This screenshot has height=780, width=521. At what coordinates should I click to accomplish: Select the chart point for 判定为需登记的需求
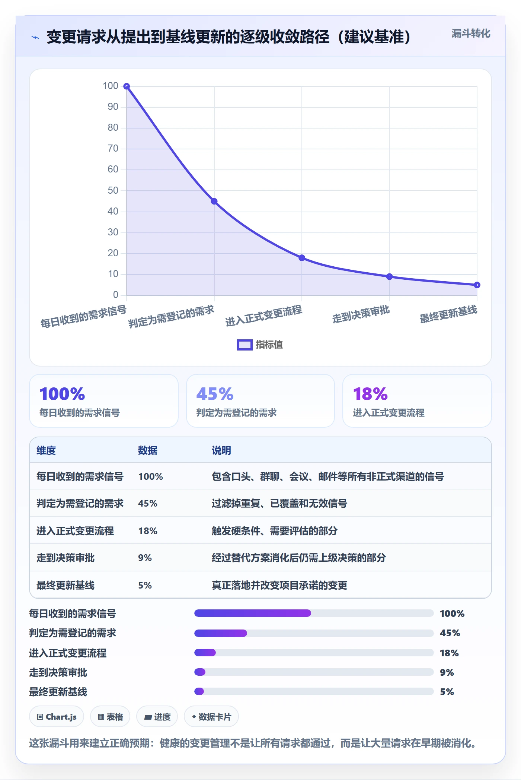point(214,202)
